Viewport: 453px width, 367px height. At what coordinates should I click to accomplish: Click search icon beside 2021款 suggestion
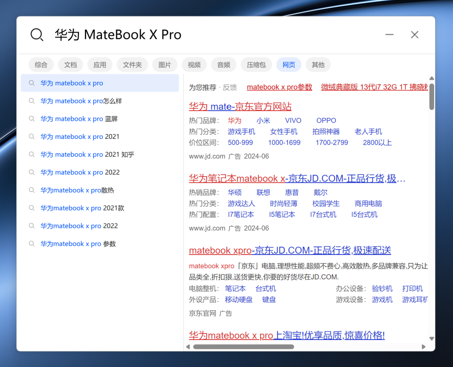tap(32, 208)
